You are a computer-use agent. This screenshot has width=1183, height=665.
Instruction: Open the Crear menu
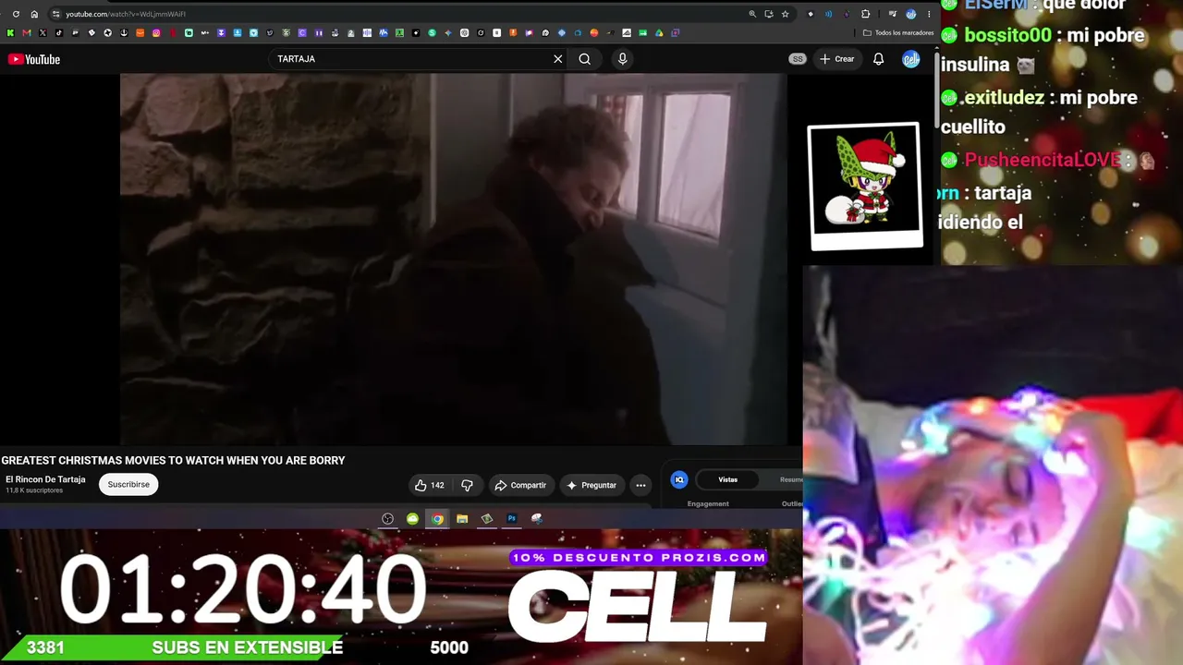836,59
